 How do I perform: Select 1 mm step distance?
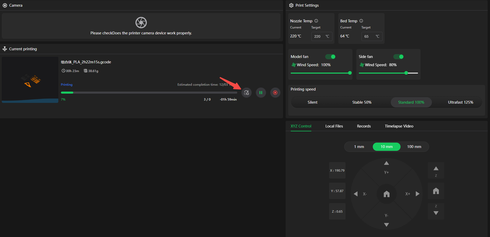coord(359,147)
